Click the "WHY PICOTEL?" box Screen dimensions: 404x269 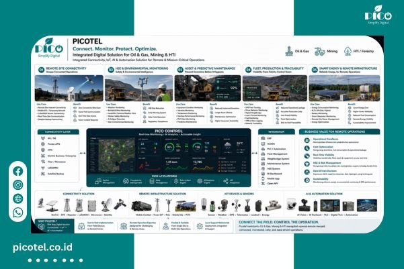pyautogui.click(x=53, y=226)
